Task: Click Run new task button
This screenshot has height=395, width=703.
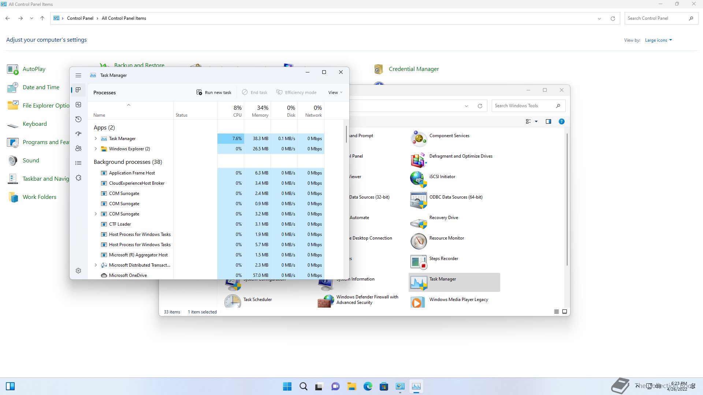Action: pyautogui.click(x=214, y=93)
